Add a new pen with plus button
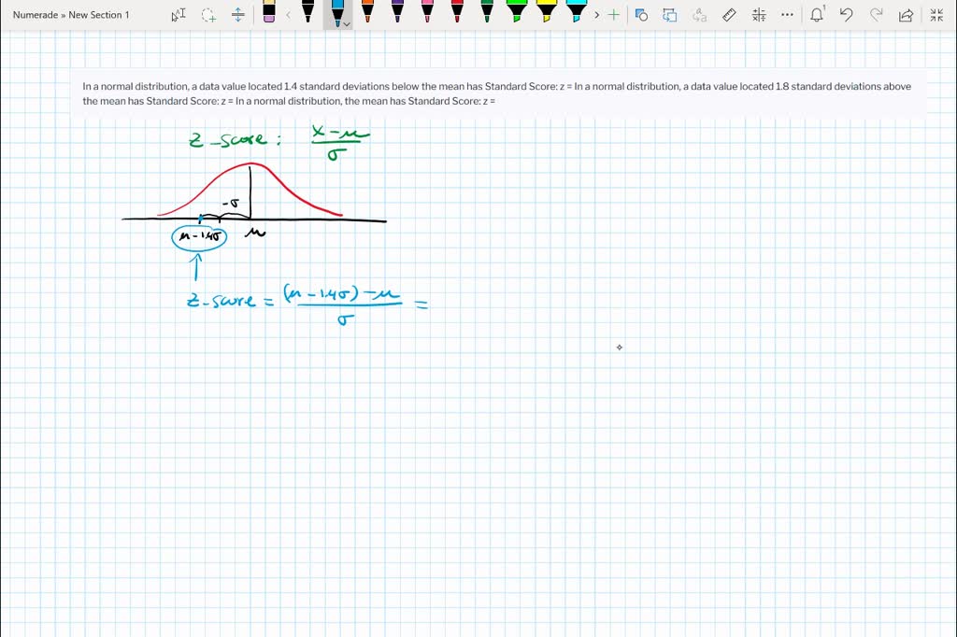Viewport: 957px width, 637px height. 613,15
